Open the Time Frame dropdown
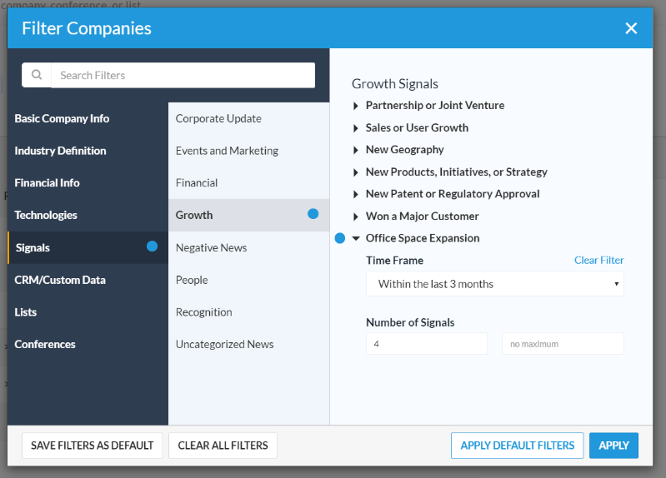Viewport: 666px width, 478px height. coord(495,284)
